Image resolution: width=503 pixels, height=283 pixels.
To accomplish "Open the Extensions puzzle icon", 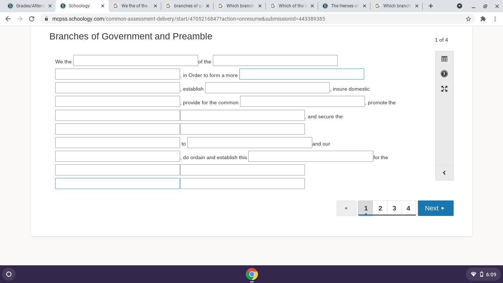I will (483, 19).
